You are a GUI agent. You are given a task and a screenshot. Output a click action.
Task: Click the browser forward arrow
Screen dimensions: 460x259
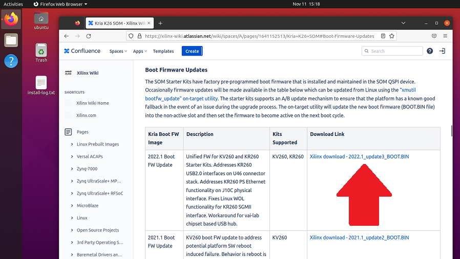(x=77, y=36)
